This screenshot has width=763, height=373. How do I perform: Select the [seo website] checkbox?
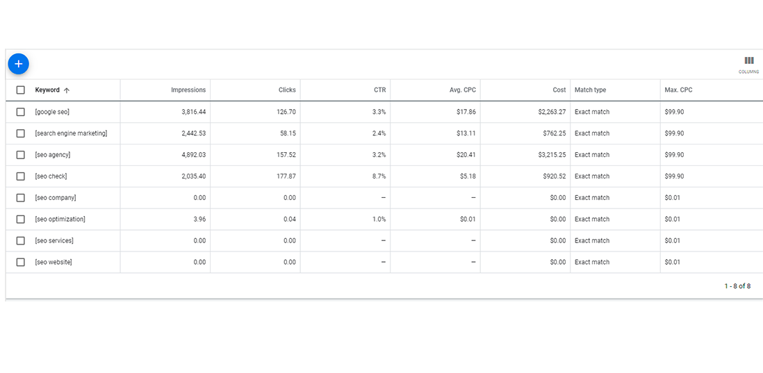click(20, 262)
